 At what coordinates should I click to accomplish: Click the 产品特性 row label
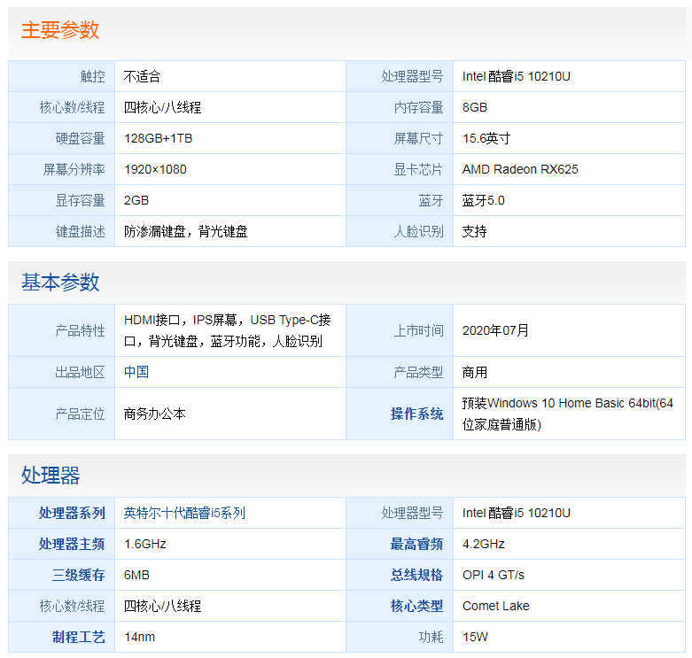[x=80, y=329]
